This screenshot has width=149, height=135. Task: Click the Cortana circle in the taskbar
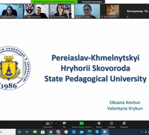(x=20, y=132)
